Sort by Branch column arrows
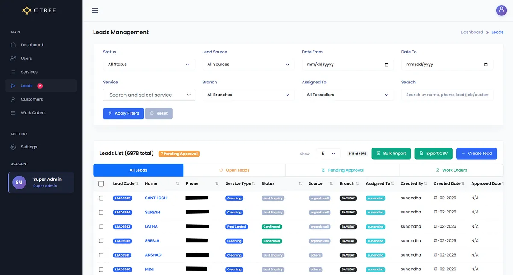This screenshot has height=275, width=513. [357, 183]
